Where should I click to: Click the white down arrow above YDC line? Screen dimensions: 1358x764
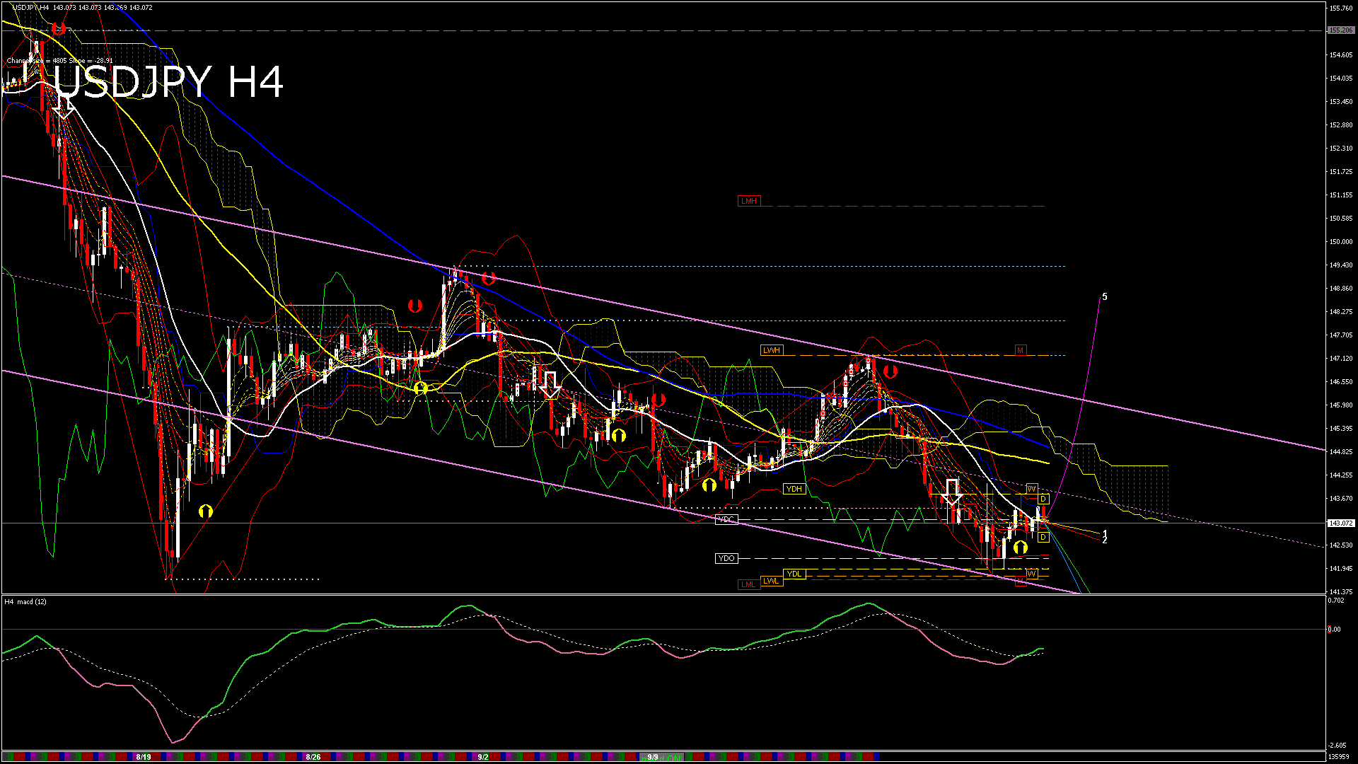click(952, 492)
